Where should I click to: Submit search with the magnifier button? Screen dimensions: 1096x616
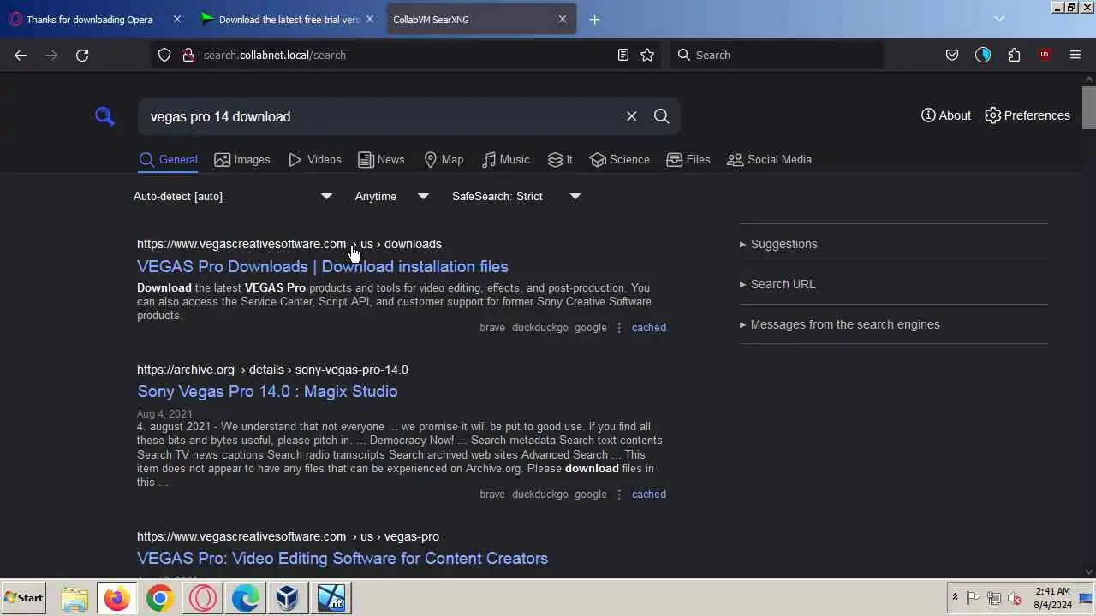point(662,116)
